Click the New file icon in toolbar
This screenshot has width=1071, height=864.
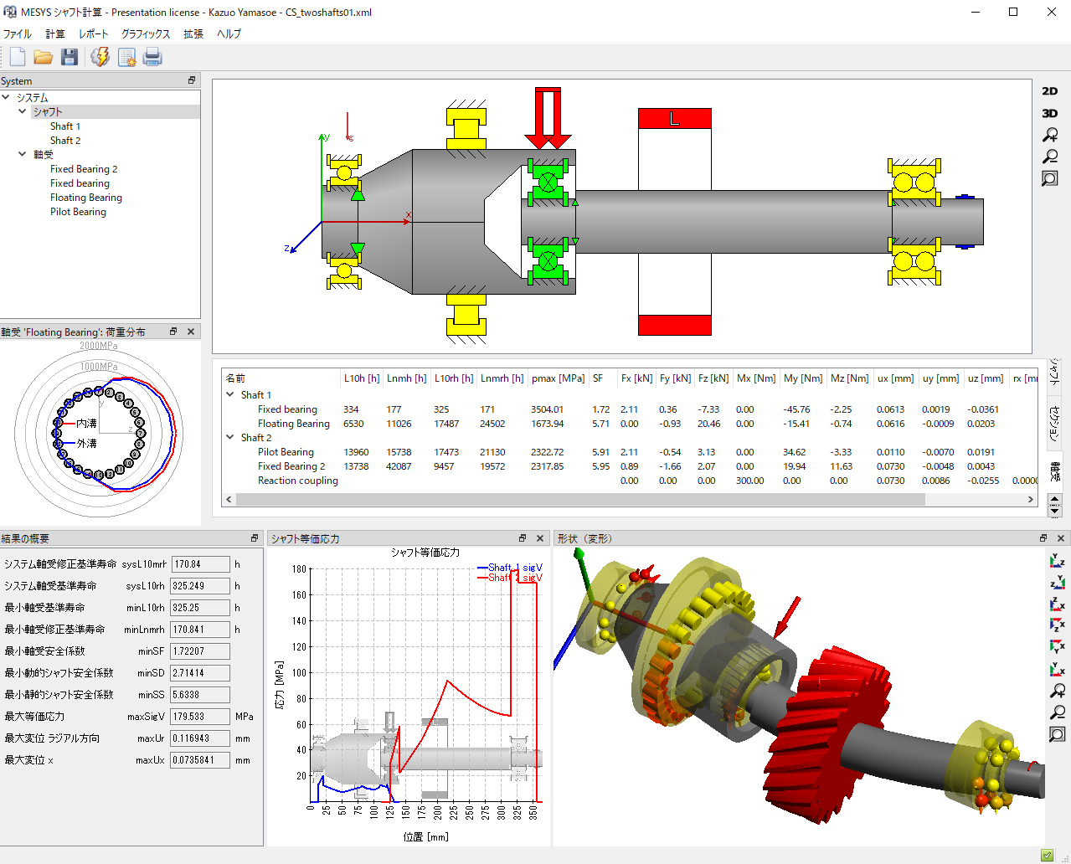pyautogui.click(x=18, y=57)
